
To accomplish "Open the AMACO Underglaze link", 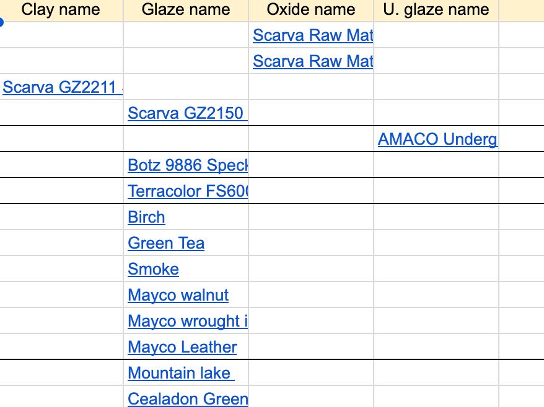I will point(437,139).
